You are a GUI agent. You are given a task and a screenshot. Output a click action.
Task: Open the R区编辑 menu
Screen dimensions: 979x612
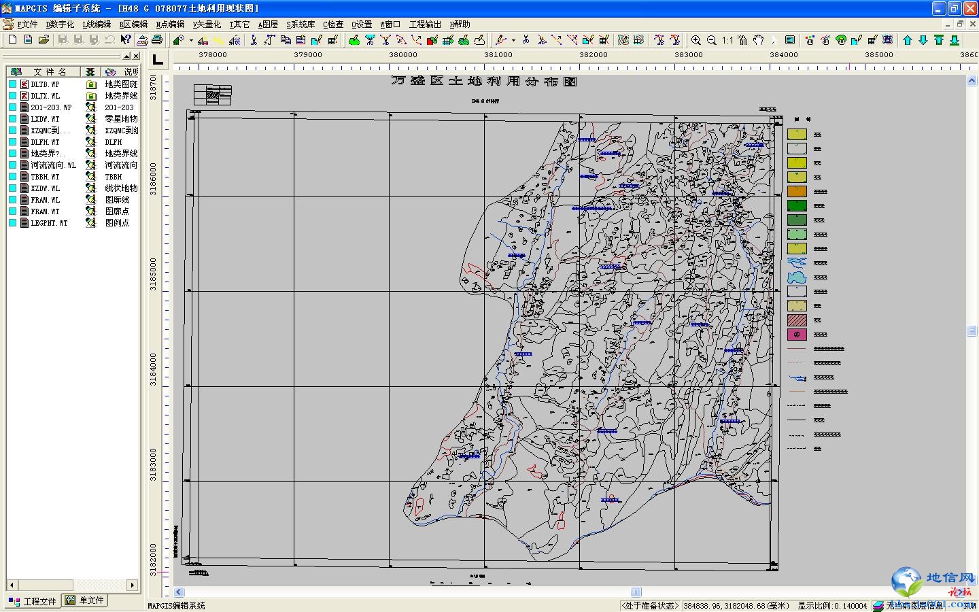(x=133, y=24)
